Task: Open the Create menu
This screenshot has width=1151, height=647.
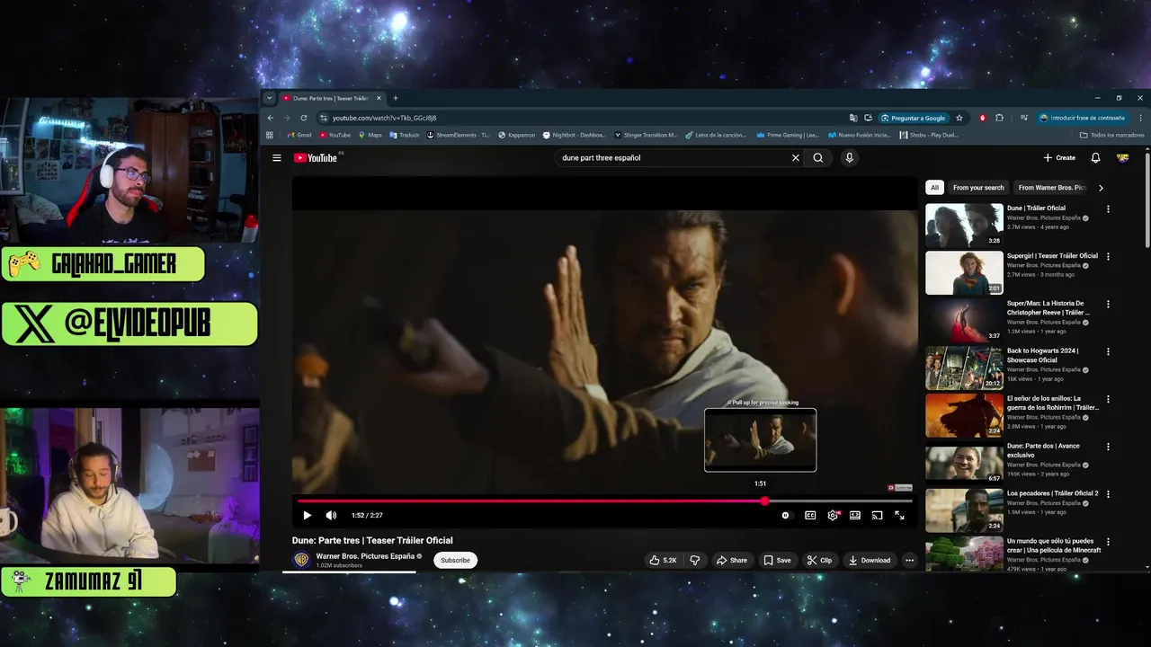Action: (1059, 158)
